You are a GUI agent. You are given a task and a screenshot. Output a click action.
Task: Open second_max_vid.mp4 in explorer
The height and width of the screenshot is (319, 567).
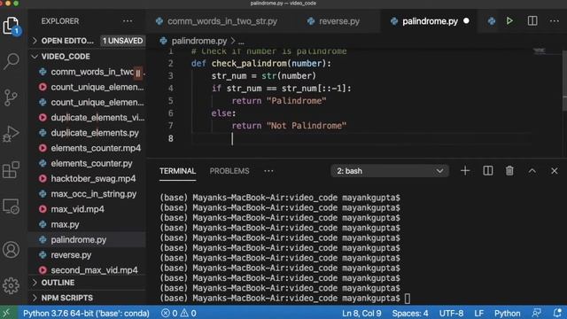click(87, 270)
